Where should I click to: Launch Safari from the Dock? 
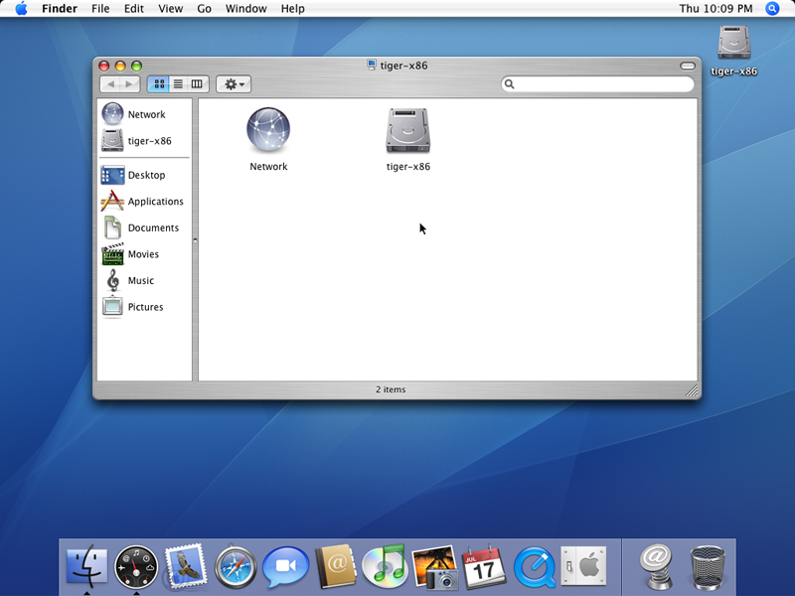pyautogui.click(x=236, y=567)
